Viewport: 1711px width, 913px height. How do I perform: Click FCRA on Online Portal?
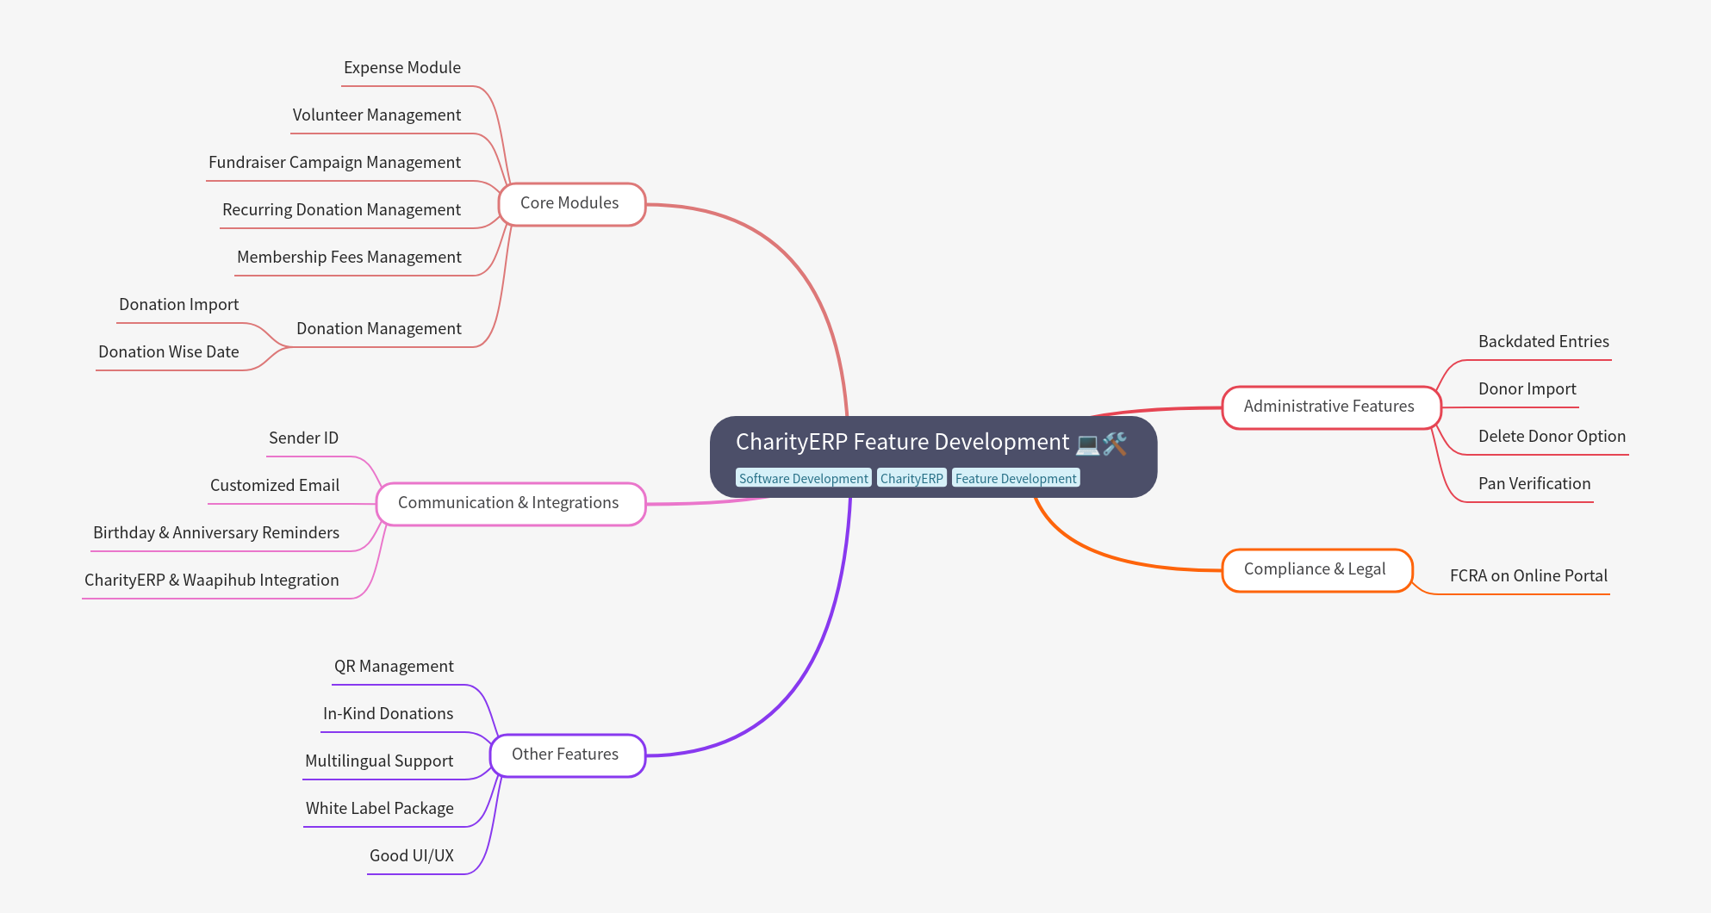tap(1528, 576)
